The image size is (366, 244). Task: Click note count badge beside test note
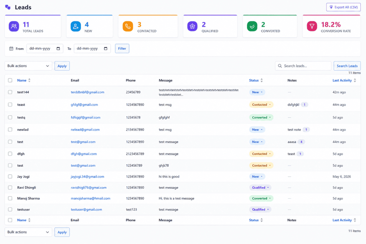pos(306,130)
